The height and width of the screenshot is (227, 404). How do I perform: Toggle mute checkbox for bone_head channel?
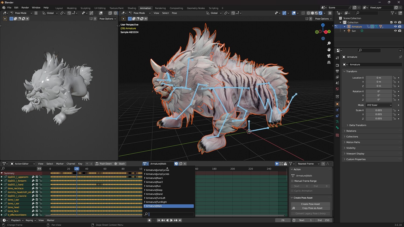click(37, 207)
